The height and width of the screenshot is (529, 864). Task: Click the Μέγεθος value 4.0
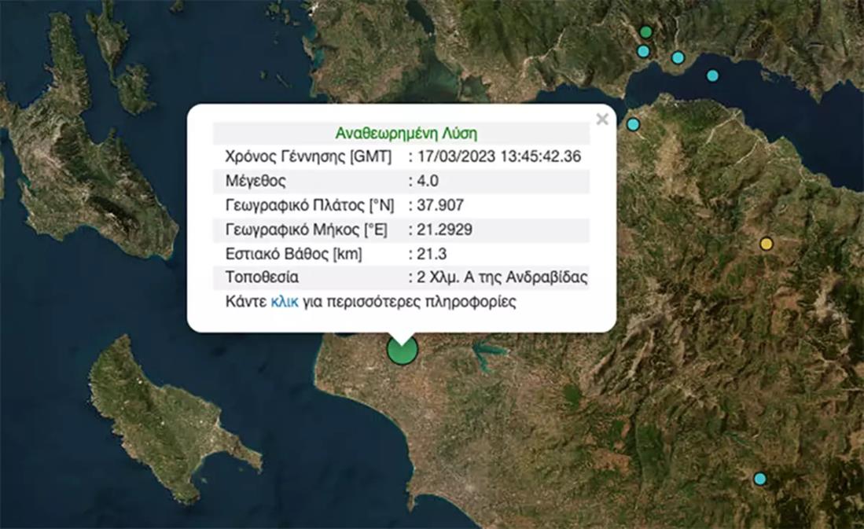[428, 181]
